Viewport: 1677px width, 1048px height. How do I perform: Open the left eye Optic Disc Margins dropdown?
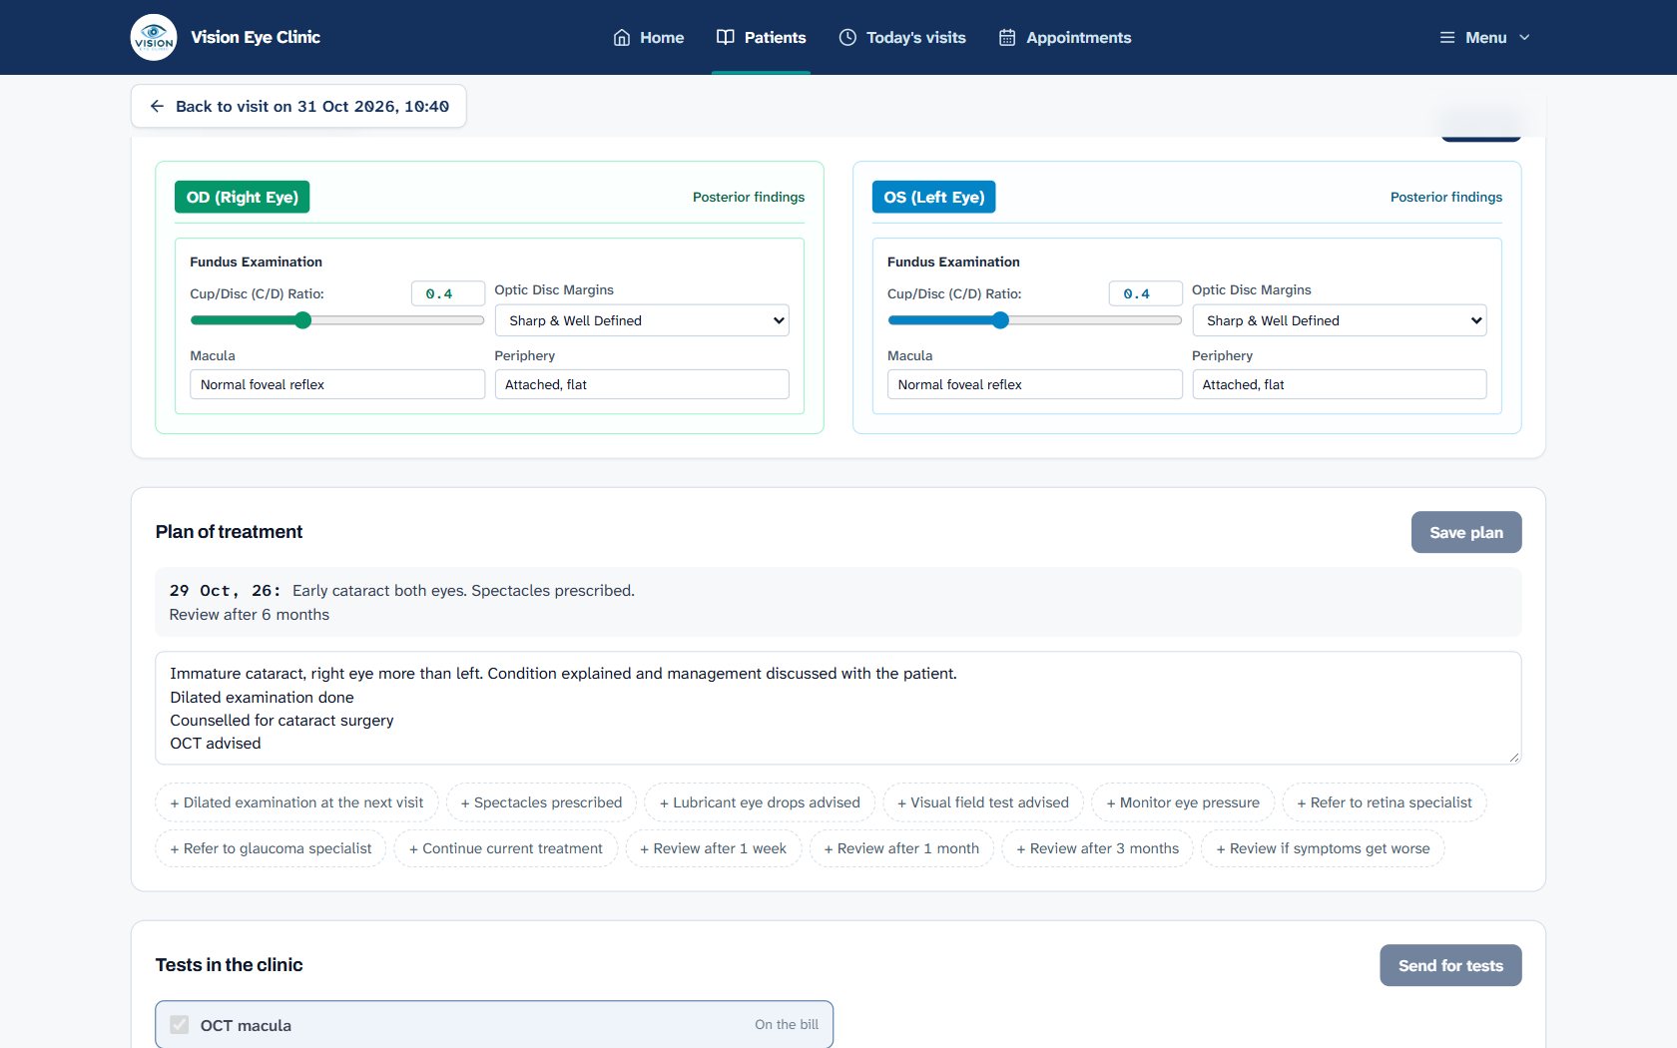coord(1340,320)
